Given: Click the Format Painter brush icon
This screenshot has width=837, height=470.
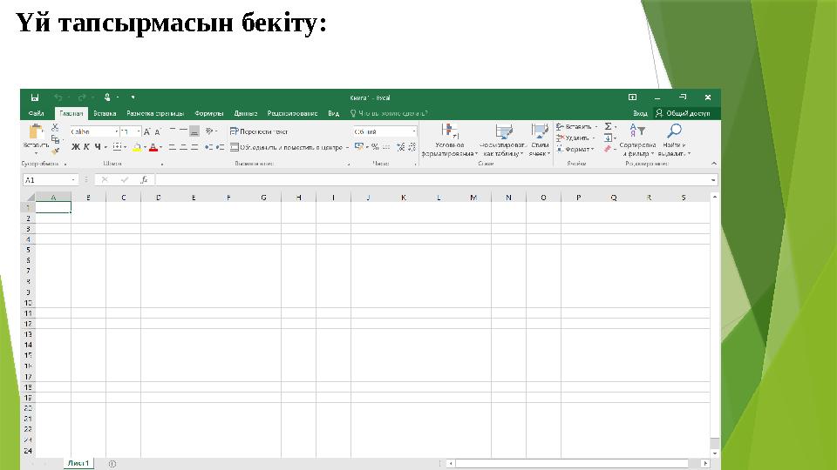Looking at the screenshot, I should pos(55,151).
